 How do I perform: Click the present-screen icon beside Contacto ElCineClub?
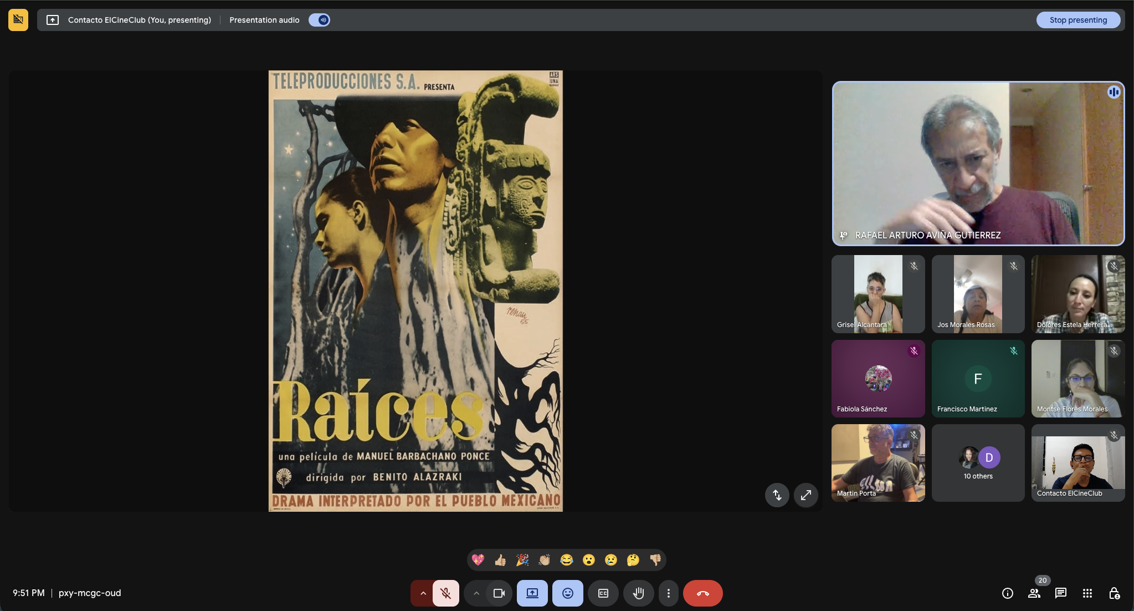click(53, 20)
